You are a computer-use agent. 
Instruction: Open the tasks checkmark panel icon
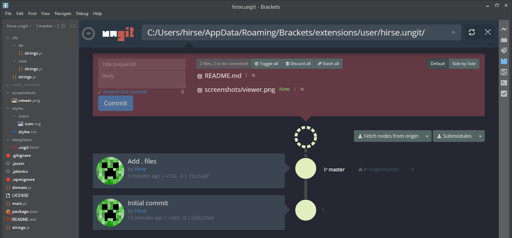pos(504,94)
